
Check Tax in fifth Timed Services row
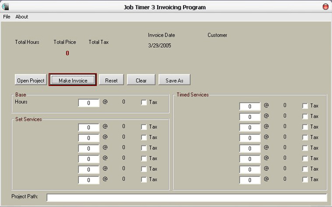[305, 148]
